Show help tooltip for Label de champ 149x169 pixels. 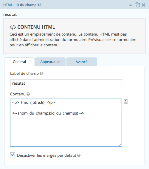(x=41, y=74)
